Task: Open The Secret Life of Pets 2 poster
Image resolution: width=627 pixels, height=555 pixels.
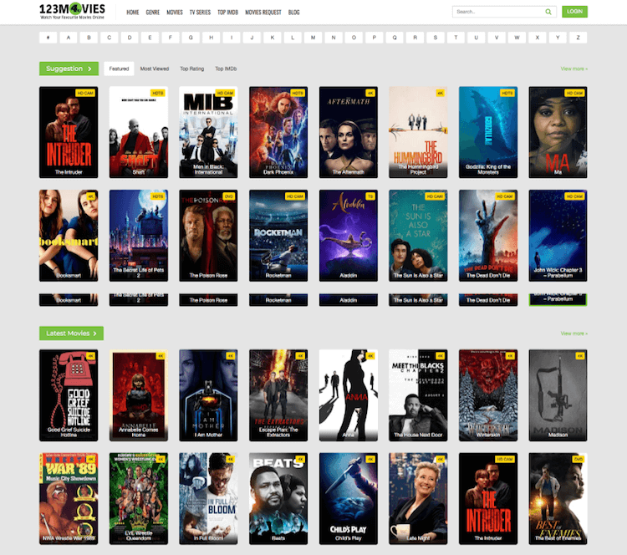Action: (139, 236)
